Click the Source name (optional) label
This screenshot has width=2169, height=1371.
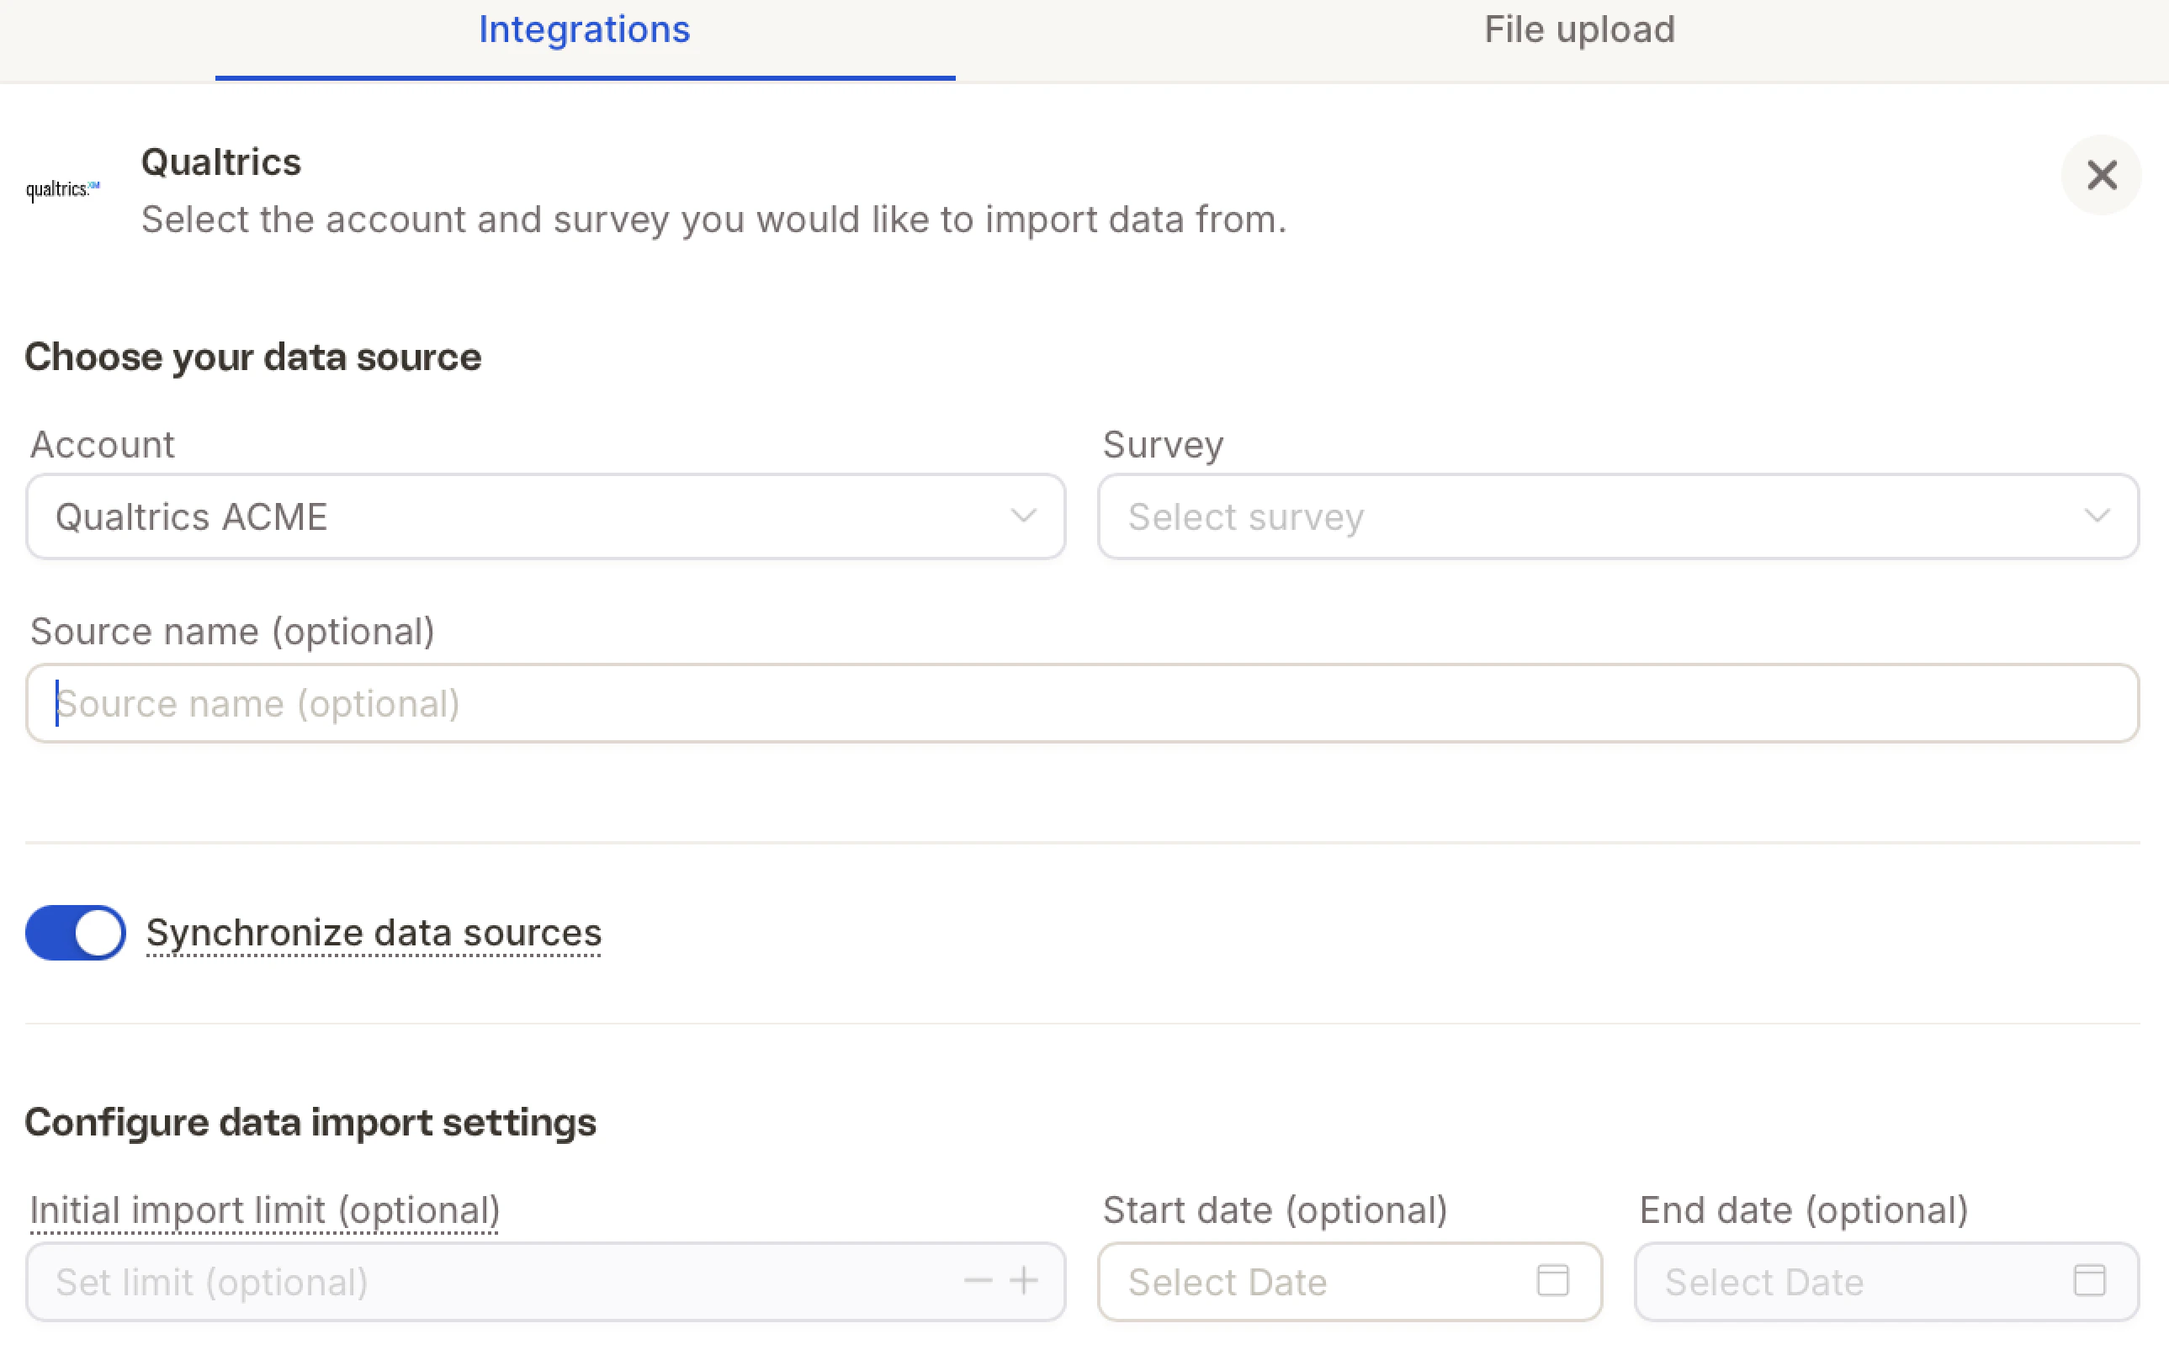232,631
